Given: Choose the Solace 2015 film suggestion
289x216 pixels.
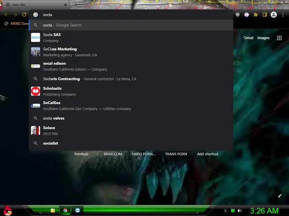Looking at the screenshot, I should 131,130.
